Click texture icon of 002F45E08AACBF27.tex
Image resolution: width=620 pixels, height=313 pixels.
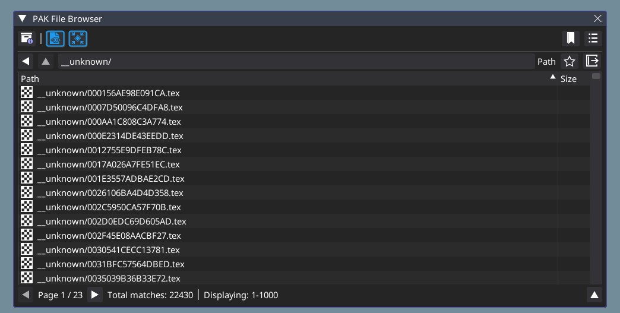[27, 235]
